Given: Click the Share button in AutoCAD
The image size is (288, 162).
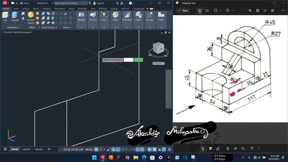Looking at the screenshot, I should pyautogui.click(x=24, y=3).
